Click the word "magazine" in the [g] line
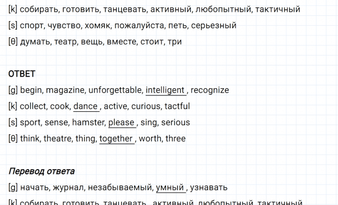Viewport: 338px width, 205px height. [x=66, y=90]
